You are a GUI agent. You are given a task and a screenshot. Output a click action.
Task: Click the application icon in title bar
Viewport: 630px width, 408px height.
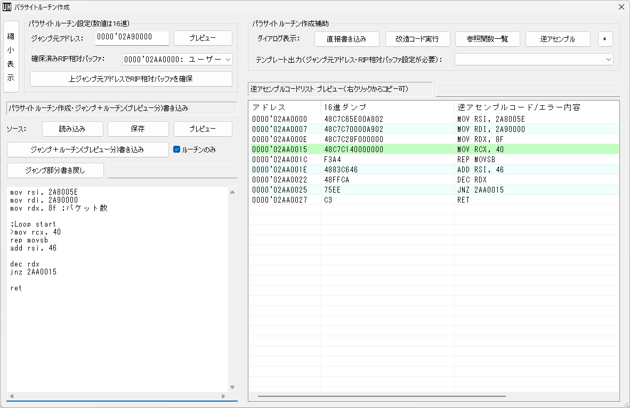pos(7,7)
